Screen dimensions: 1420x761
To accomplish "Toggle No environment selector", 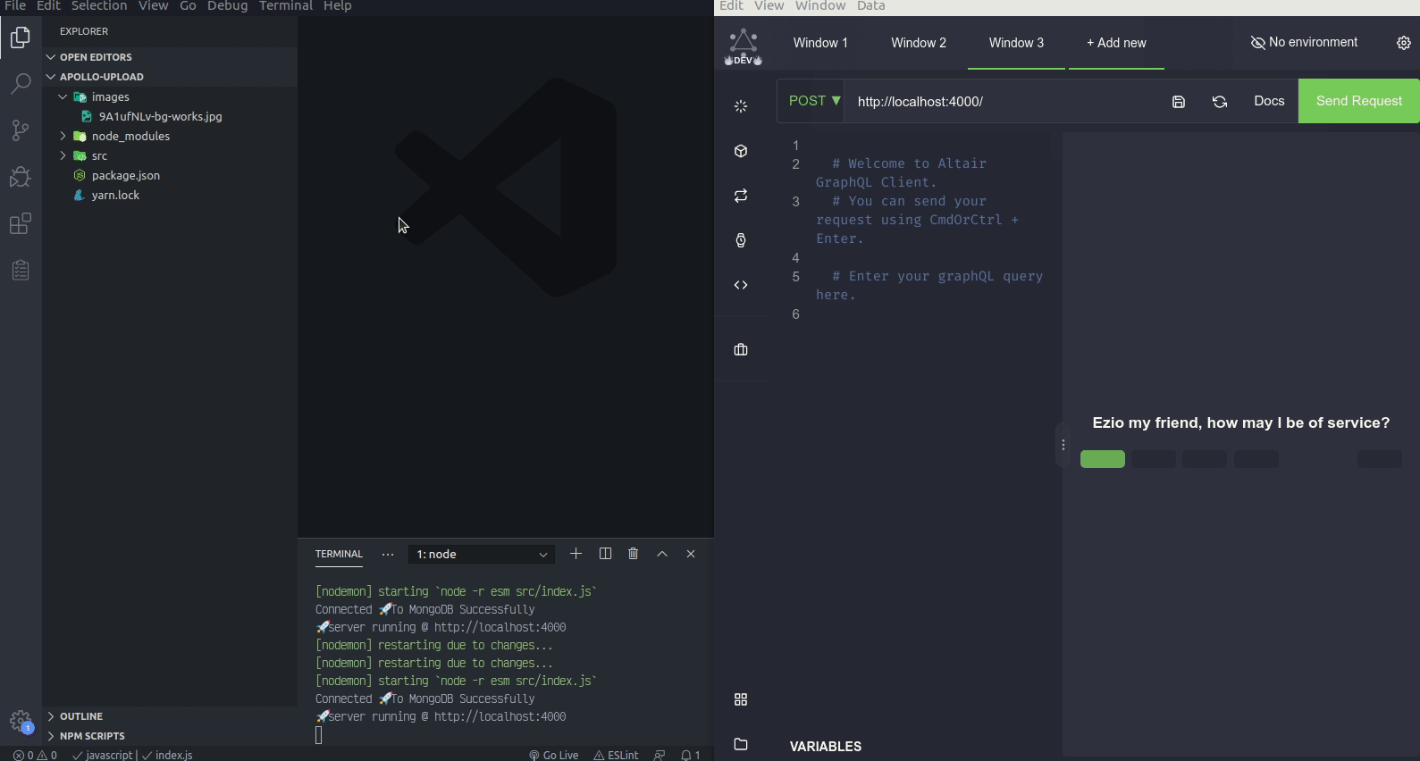I will point(1304,43).
